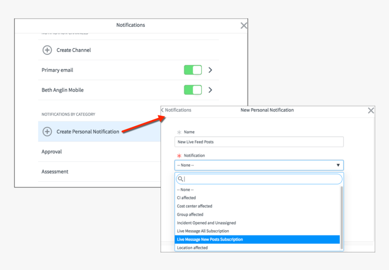Select Cost center affected from list

pos(194,206)
